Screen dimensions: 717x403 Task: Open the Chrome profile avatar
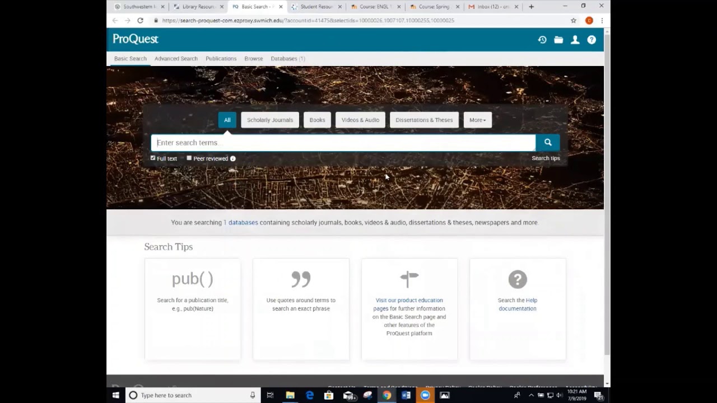tap(589, 20)
